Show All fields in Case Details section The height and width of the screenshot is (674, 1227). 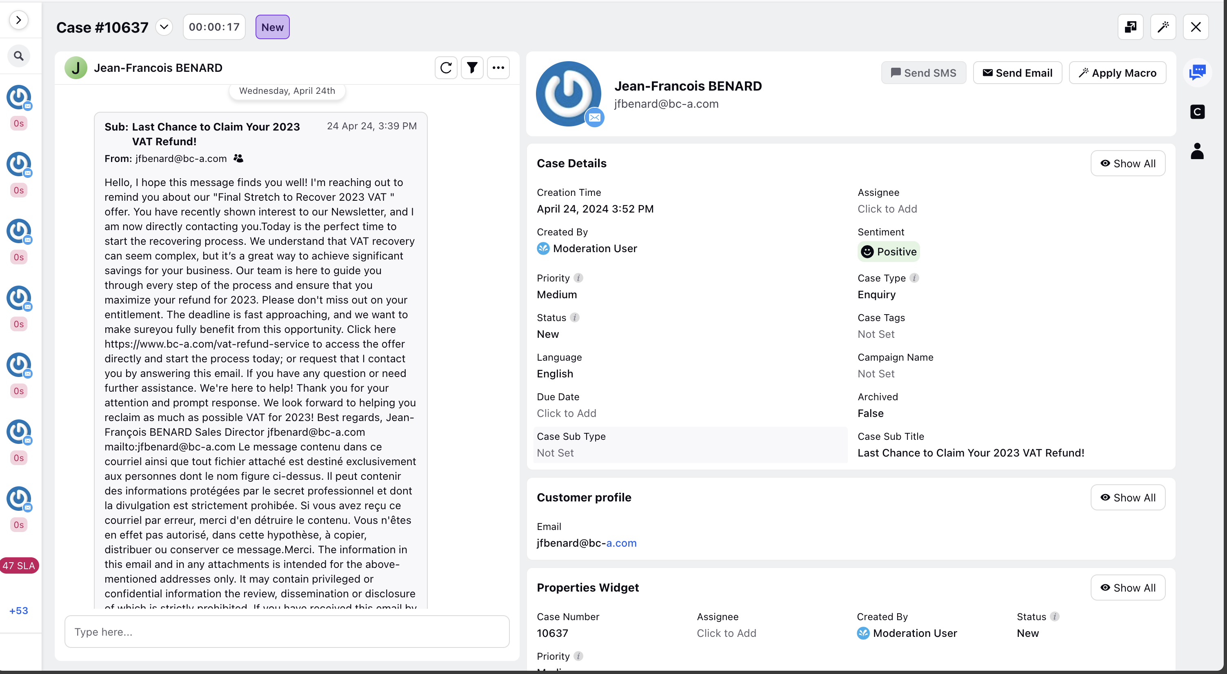pyautogui.click(x=1127, y=164)
